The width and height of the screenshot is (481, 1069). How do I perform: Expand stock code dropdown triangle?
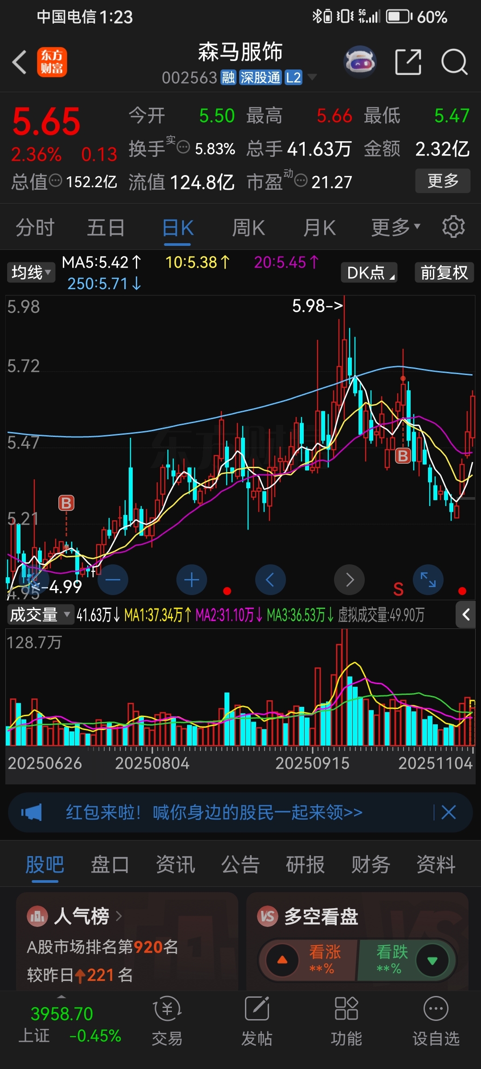tap(313, 77)
